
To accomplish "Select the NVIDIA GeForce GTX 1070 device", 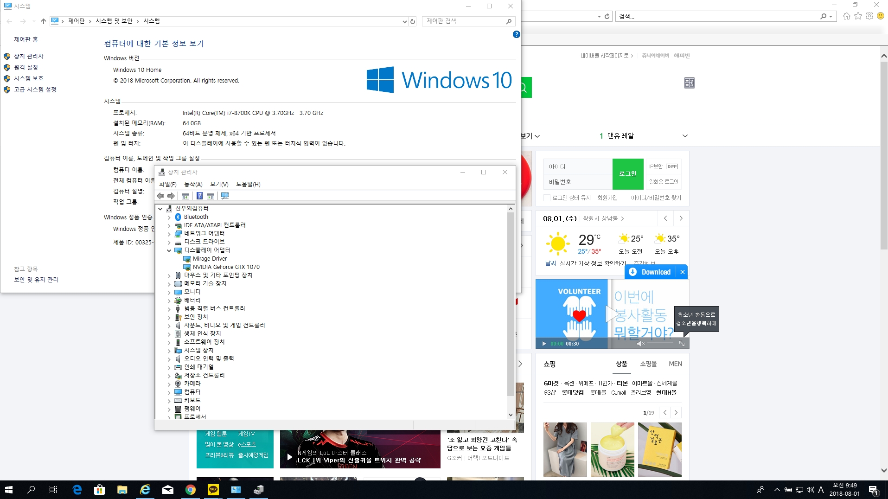I will (226, 267).
